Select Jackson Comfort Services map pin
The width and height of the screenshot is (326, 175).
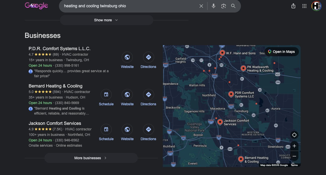(220, 122)
